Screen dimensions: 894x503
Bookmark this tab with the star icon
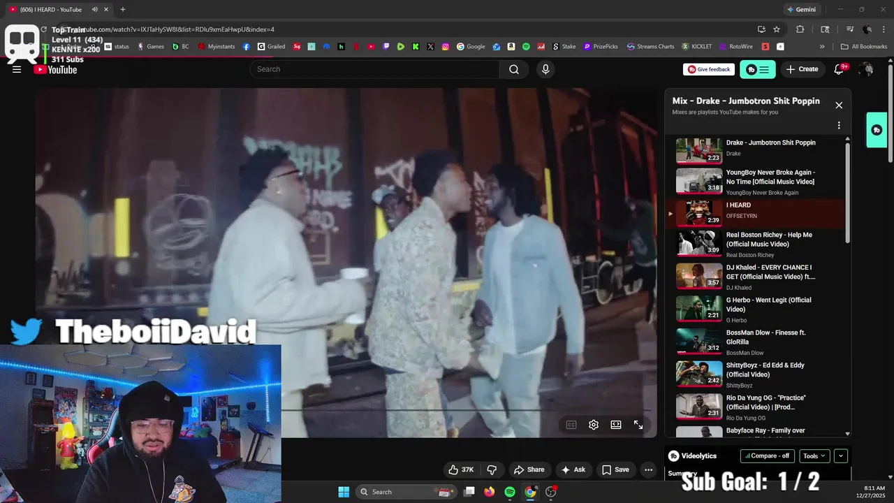(x=777, y=29)
